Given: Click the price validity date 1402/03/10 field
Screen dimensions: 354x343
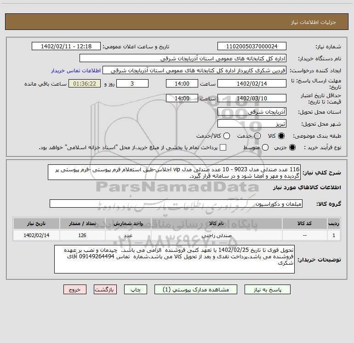Looking at the screenshot, I should pos(252,98).
